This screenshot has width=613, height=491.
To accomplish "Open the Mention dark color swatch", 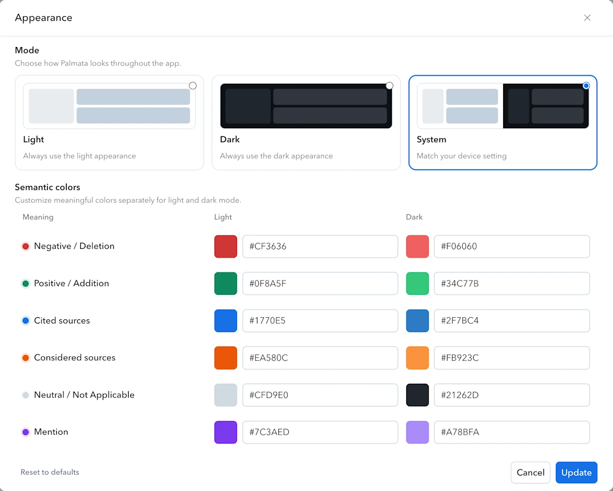I will pyautogui.click(x=417, y=432).
